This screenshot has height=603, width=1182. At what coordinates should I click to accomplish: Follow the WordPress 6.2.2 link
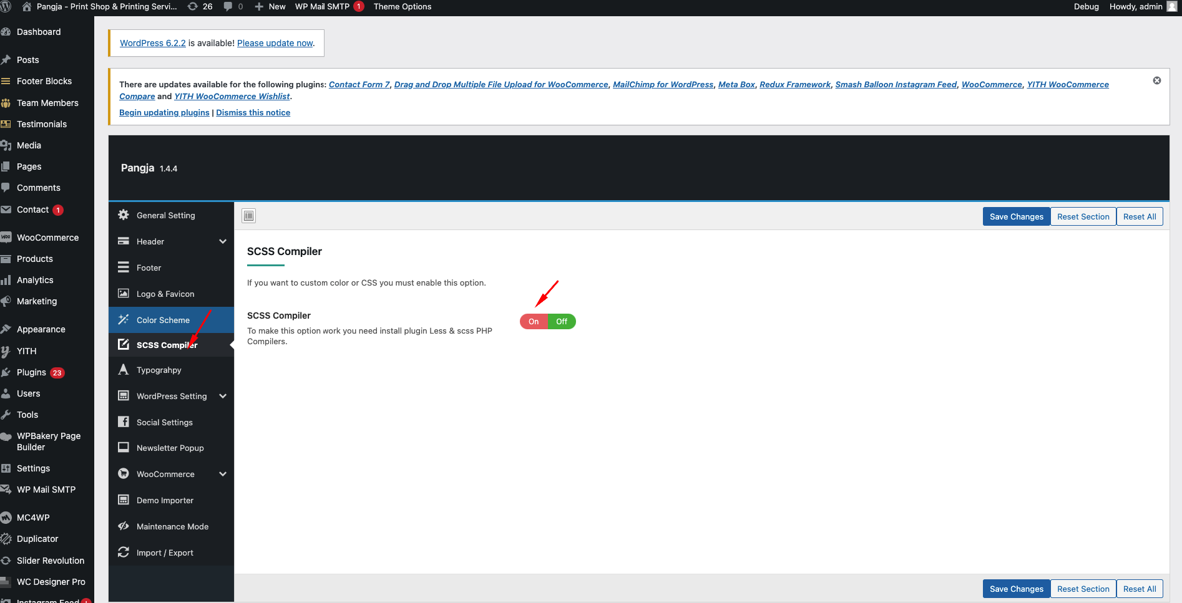[x=153, y=43]
